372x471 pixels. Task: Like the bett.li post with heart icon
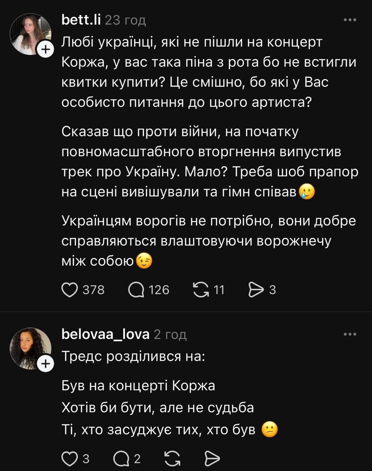pyautogui.click(x=69, y=290)
